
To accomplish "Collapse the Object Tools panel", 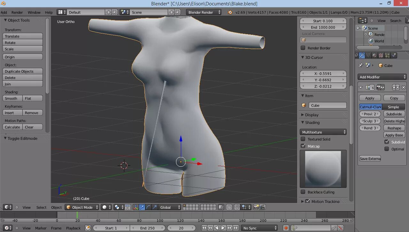I will [5, 20].
